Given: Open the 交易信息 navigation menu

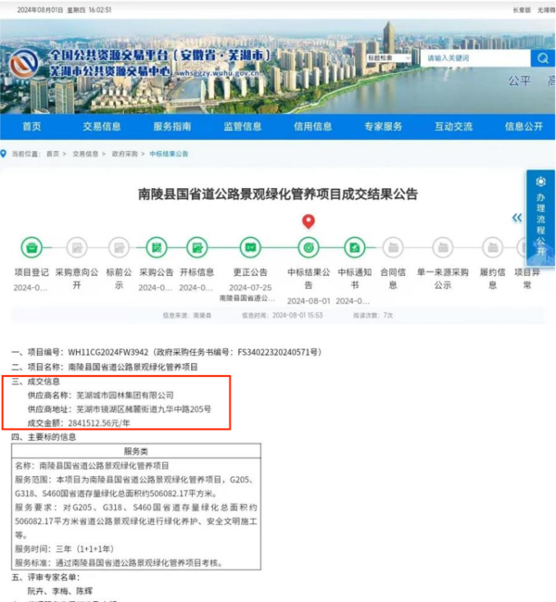Looking at the screenshot, I should [x=101, y=127].
